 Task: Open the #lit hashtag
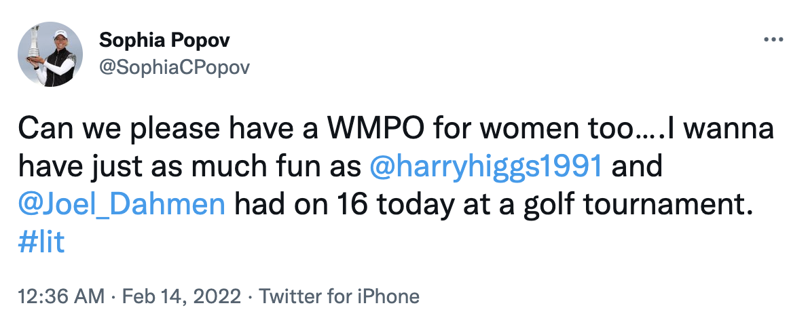tap(42, 241)
